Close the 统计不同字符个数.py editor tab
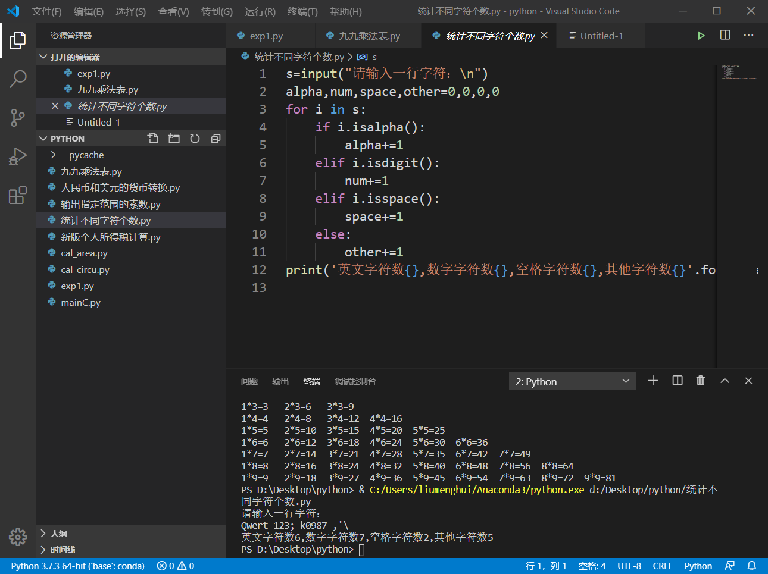 coord(544,35)
